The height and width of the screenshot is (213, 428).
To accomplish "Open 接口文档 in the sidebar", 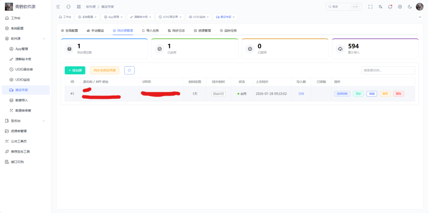I will (26, 162).
